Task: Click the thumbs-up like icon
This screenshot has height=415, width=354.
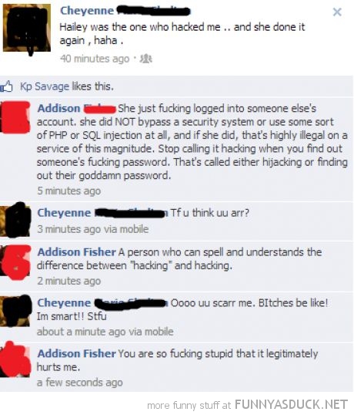Action: click(x=6, y=86)
